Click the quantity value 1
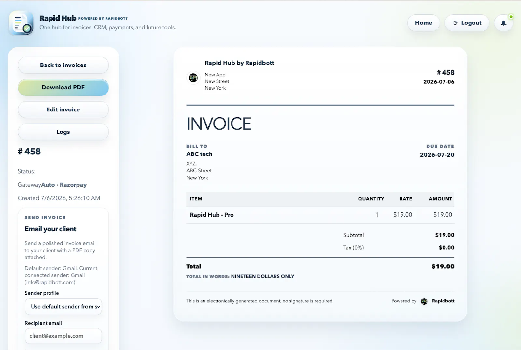 (377, 215)
